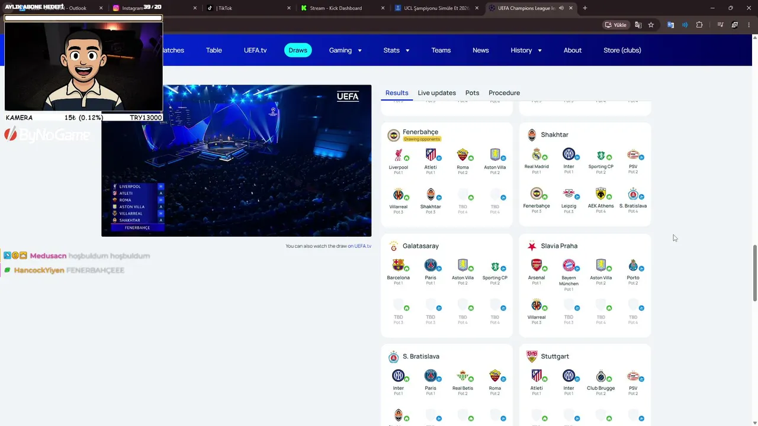Click Sporting CP crest in Galatasaray card

click(x=495, y=266)
